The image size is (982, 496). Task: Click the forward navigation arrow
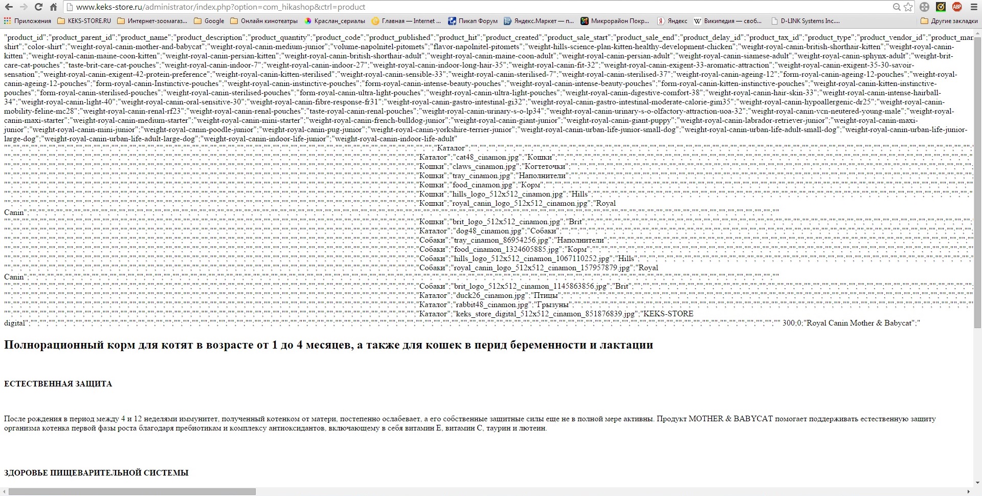pyautogui.click(x=24, y=7)
